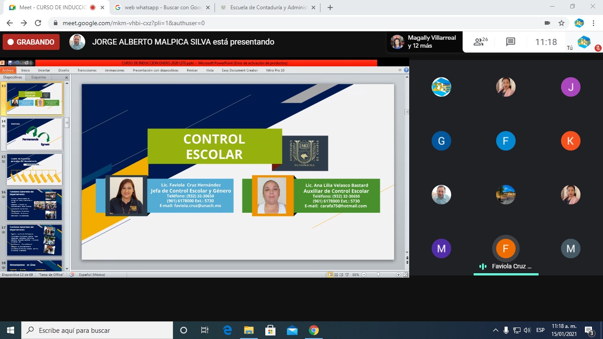The height and width of the screenshot is (339, 603).
Task: Show hidden system tray icons
Action: click(x=496, y=330)
